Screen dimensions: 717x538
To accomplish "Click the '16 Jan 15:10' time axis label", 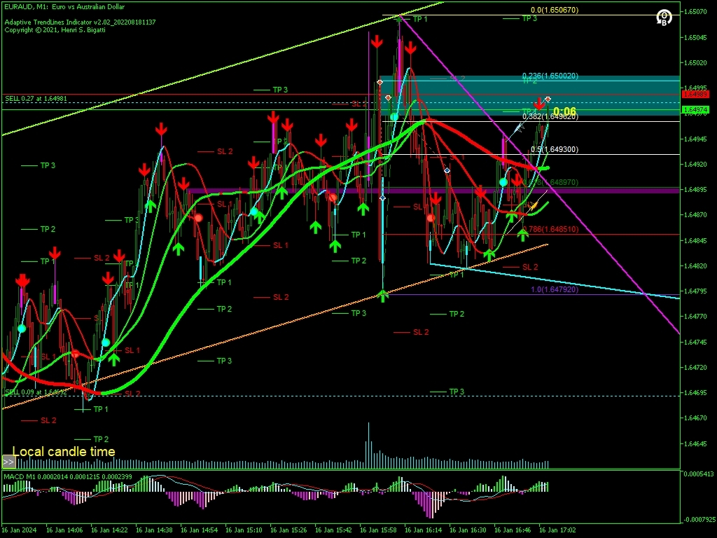I will 244,530.
